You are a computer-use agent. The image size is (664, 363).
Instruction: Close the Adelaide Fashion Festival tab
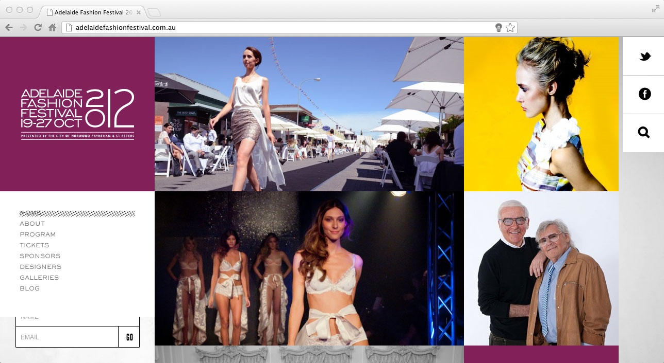click(x=138, y=12)
